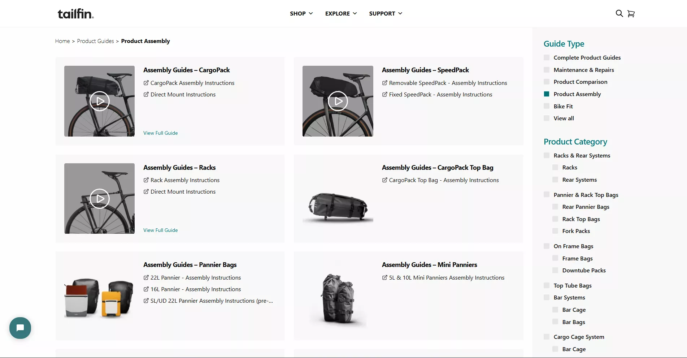Open 22L Pannier Assembly Instructions link

point(195,278)
